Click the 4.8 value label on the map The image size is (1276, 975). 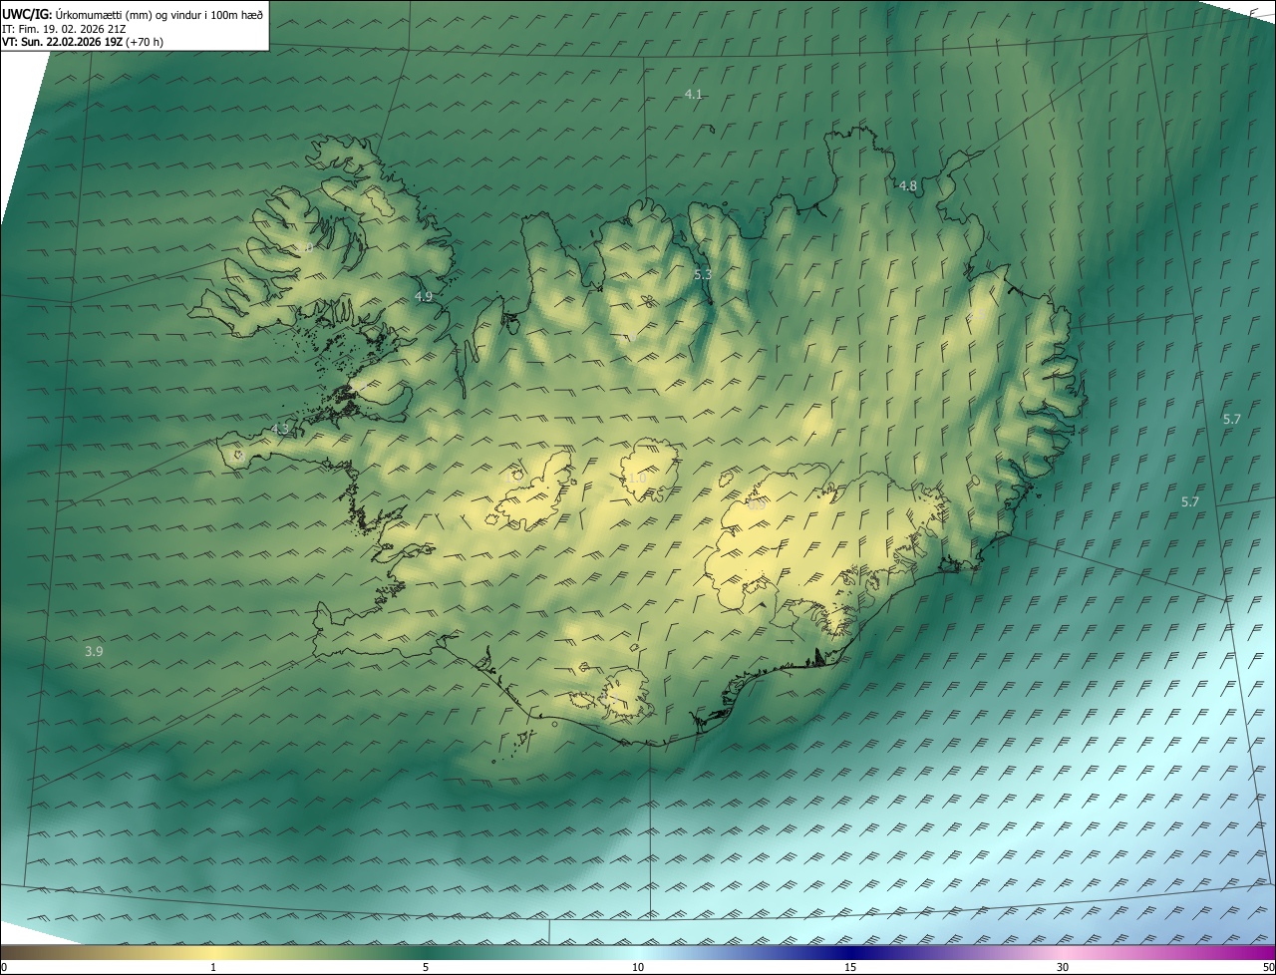pyautogui.click(x=908, y=186)
